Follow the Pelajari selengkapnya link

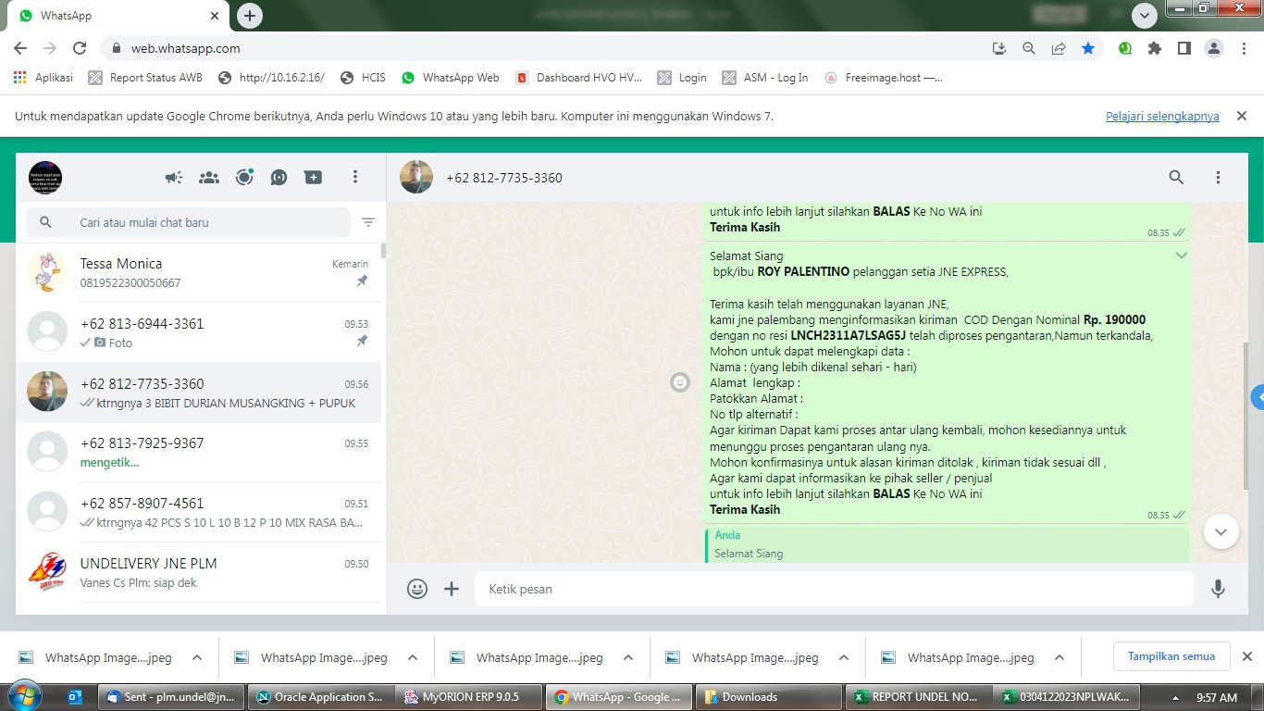click(1162, 117)
